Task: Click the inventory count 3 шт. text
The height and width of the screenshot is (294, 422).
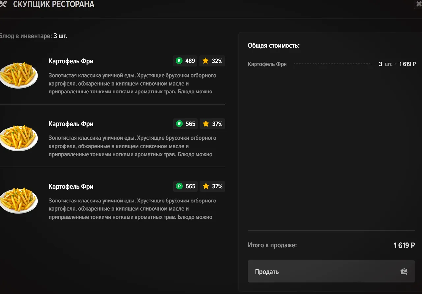Action: (60, 36)
